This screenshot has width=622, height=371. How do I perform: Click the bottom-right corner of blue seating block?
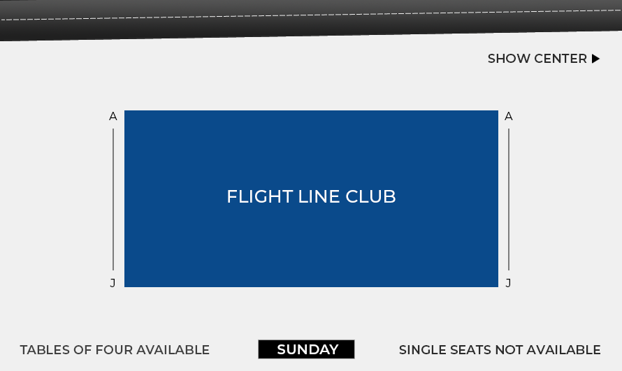pyautogui.click(x=497, y=286)
